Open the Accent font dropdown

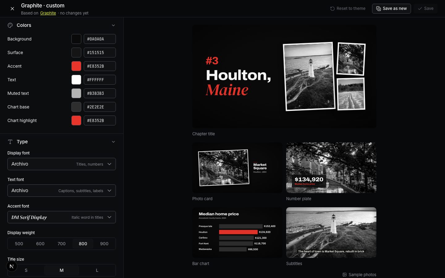click(61, 217)
